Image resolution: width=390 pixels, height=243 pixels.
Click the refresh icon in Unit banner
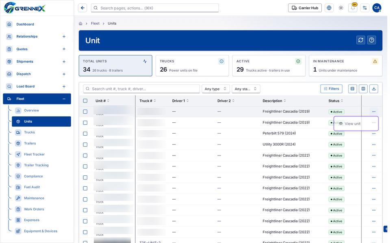point(361,40)
